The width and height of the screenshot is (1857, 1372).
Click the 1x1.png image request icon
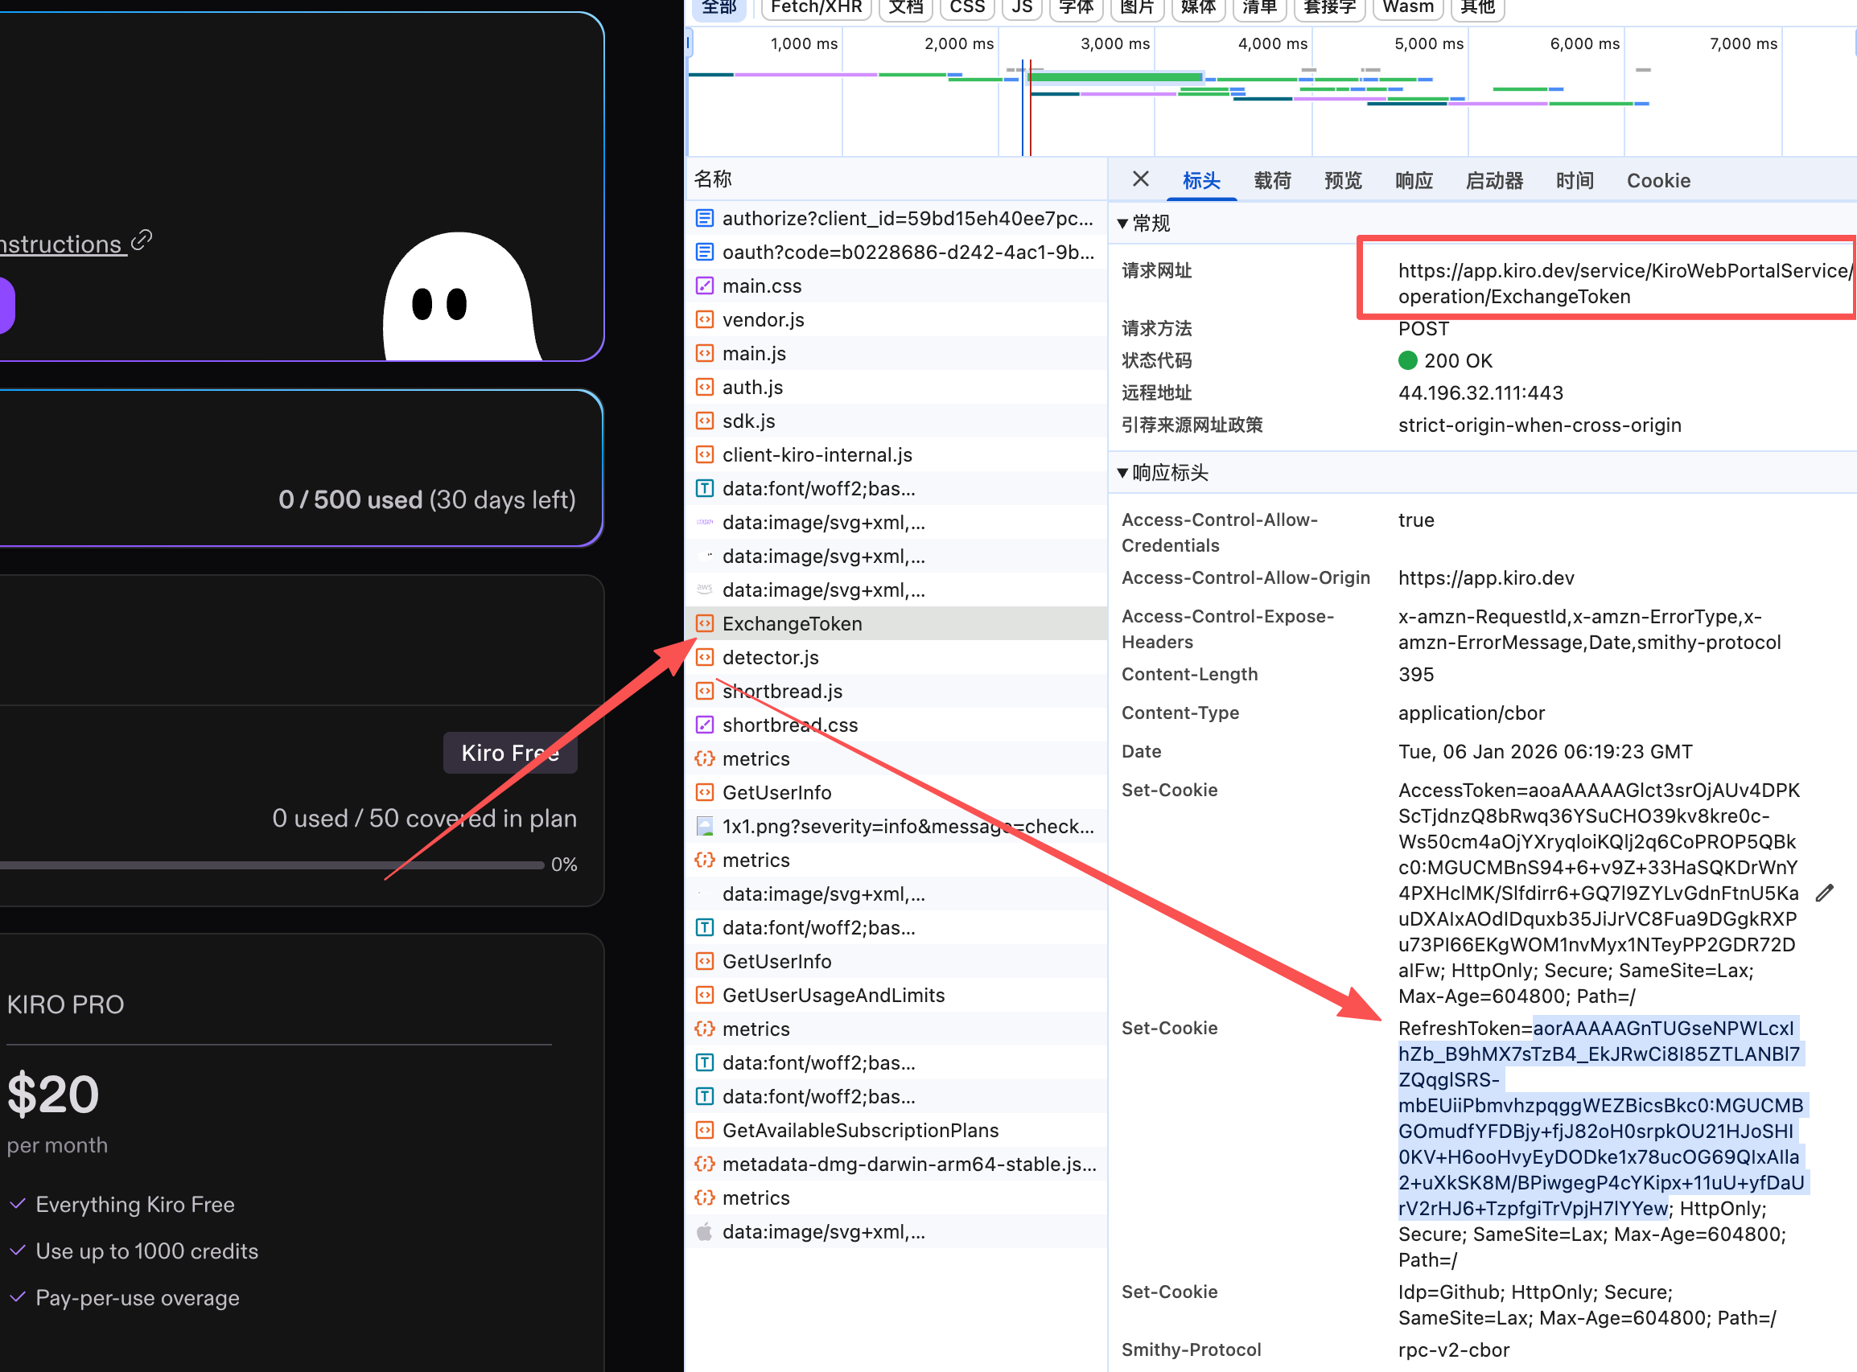pyautogui.click(x=705, y=827)
